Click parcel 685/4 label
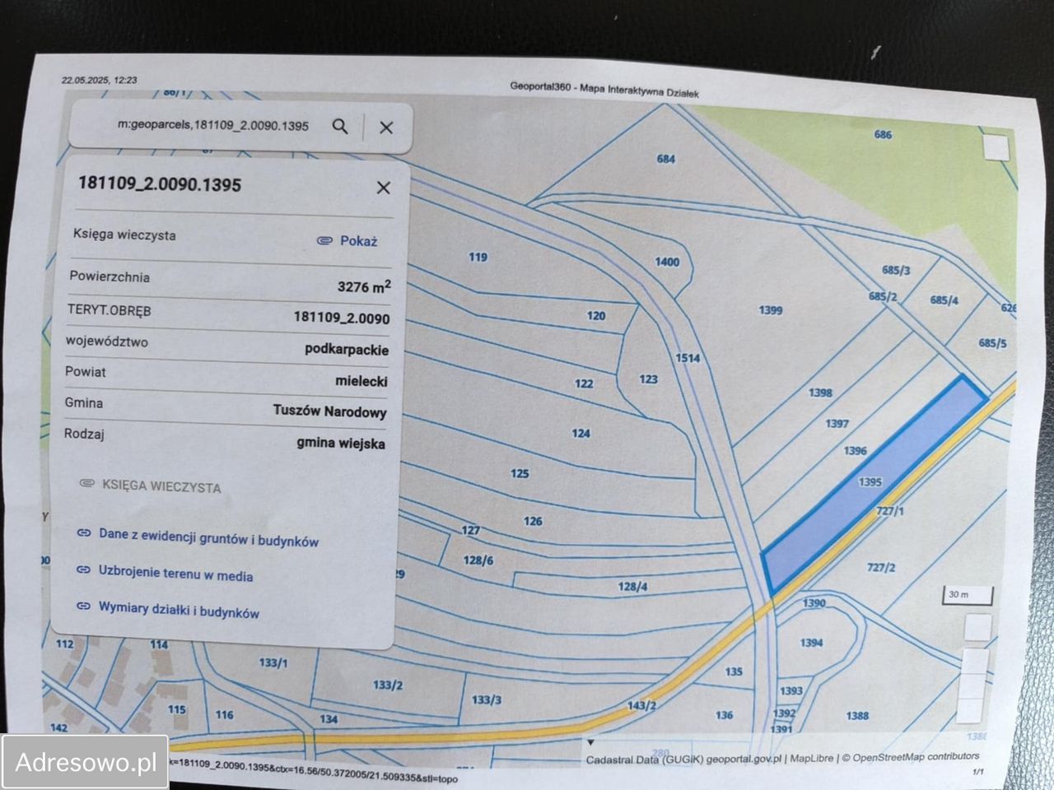 tap(944, 300)
